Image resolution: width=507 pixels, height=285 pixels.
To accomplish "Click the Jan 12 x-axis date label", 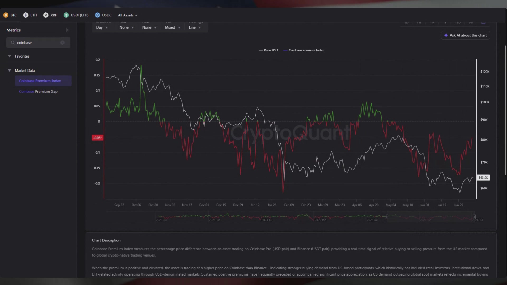I will [255, 205].
